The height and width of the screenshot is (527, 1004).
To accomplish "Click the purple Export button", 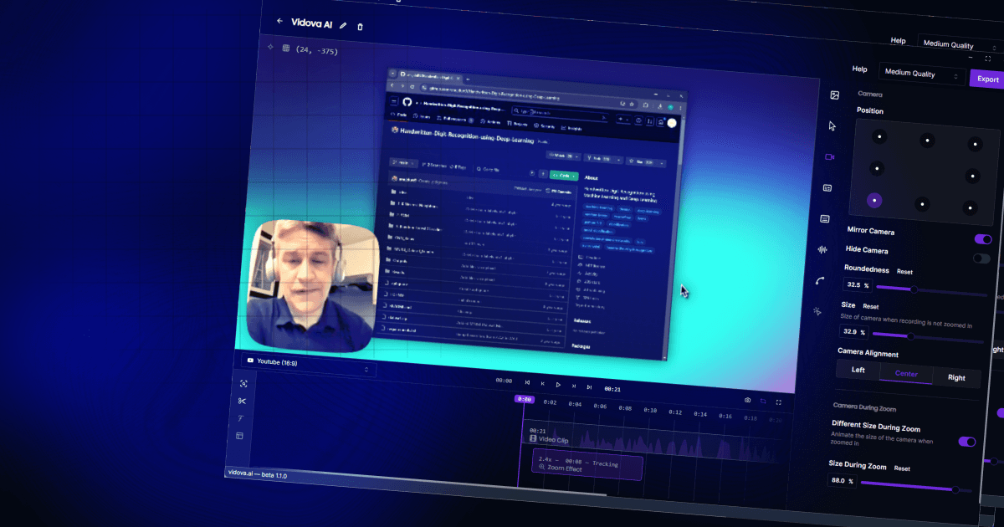I will [x=987, y=79].
